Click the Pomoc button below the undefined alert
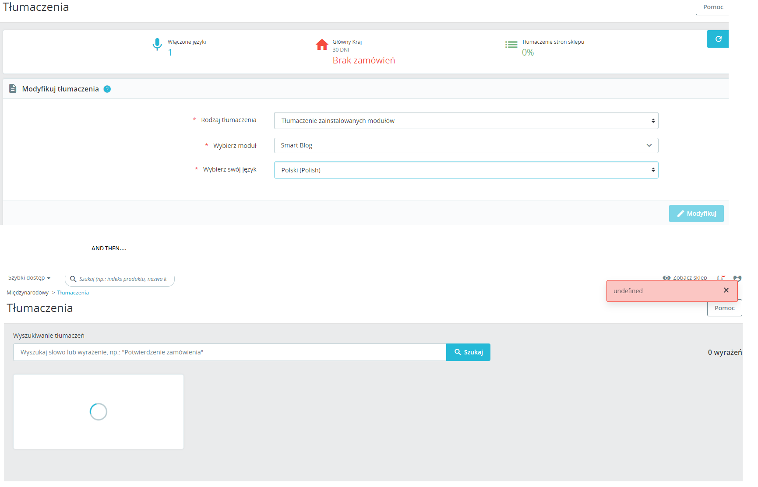The width and height of the screenshot is (758, 487). [x=725, y=308]
